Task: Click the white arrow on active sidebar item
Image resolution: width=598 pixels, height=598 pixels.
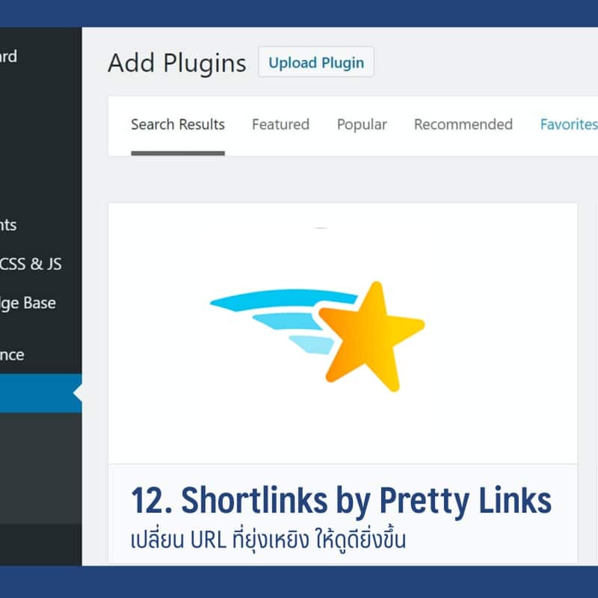Action: click(77, 393)
